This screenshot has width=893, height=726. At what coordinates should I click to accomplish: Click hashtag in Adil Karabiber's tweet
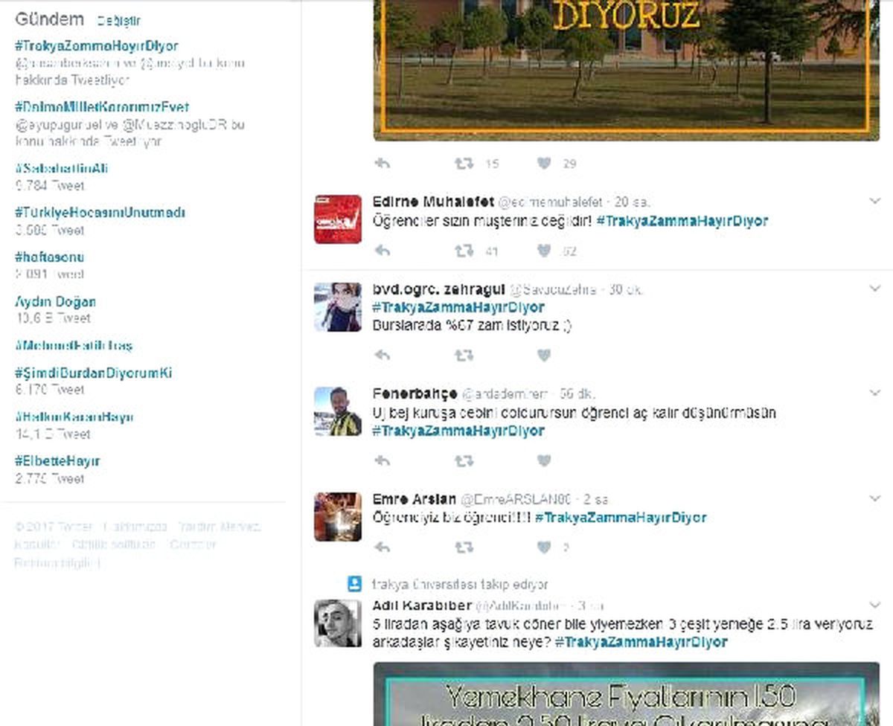[x=641, y=642]
